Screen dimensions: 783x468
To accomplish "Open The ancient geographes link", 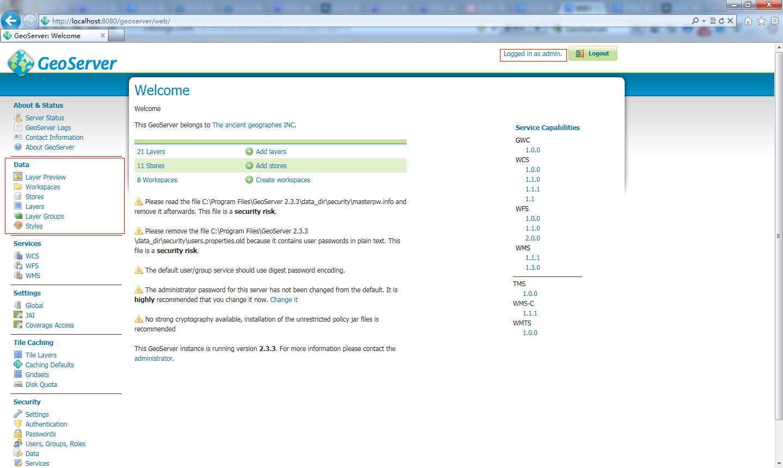I will tap(254, 125).
